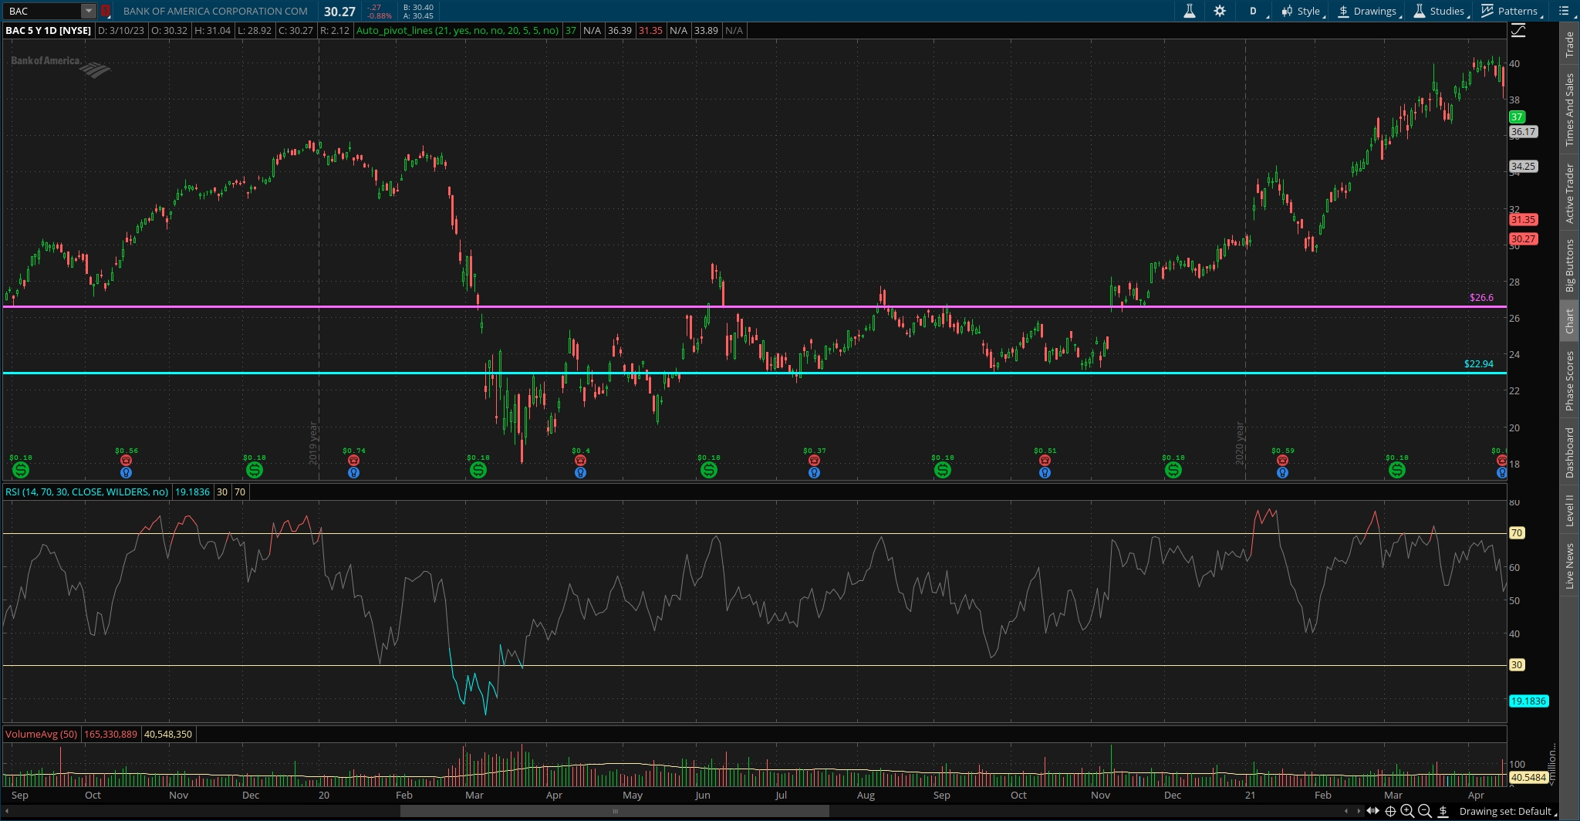
Task: Click the zoom out magnifier icon
Action: (x=1425, y=811)
